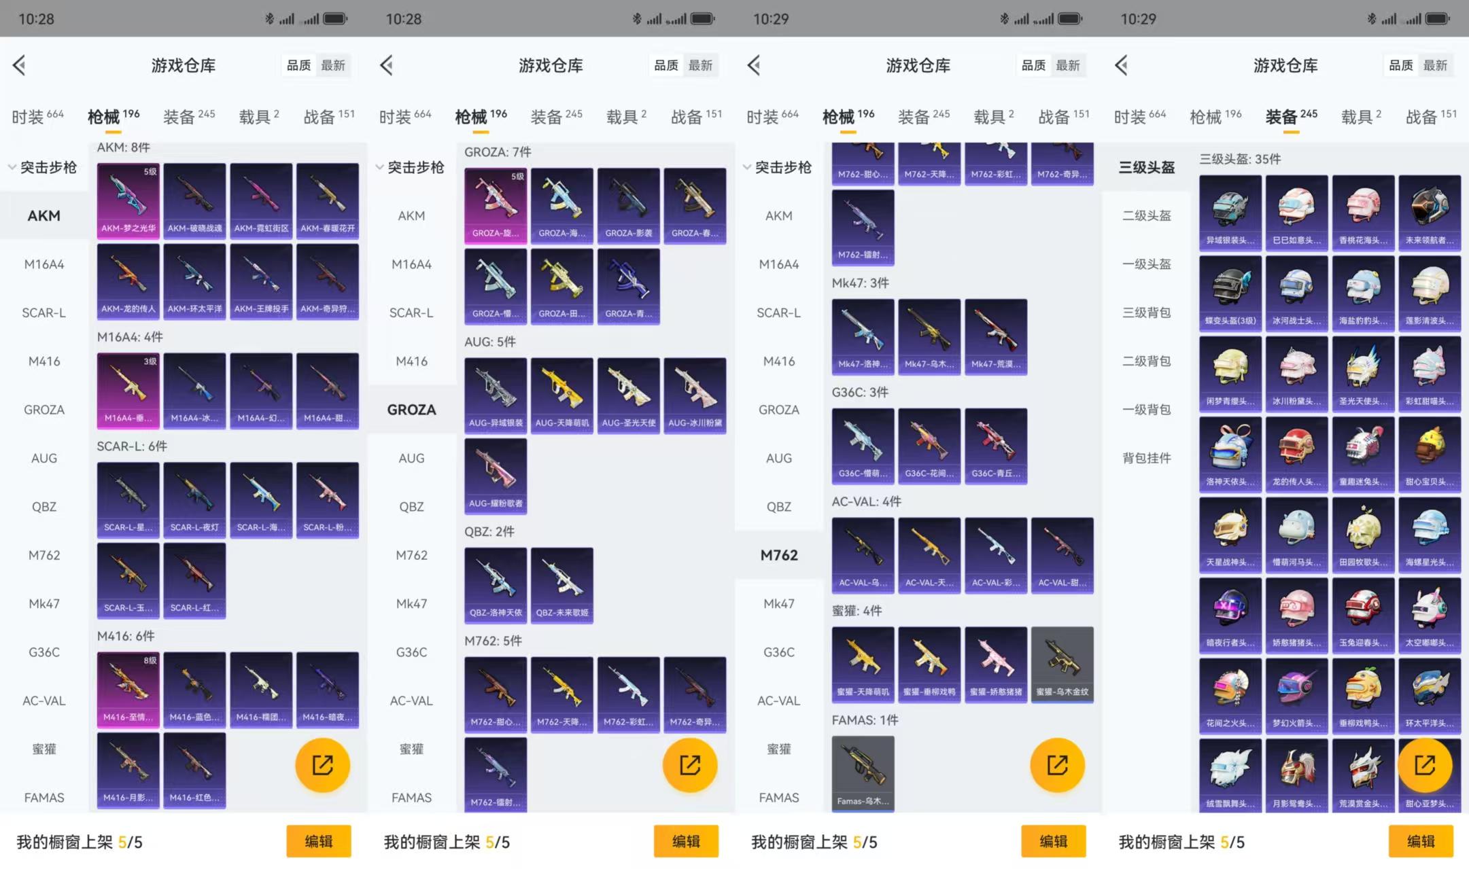Screen dimensions: 1469x869
Task: Toggle 最新 sorting in the fourth panel
Action: [x=1435, y=65]
